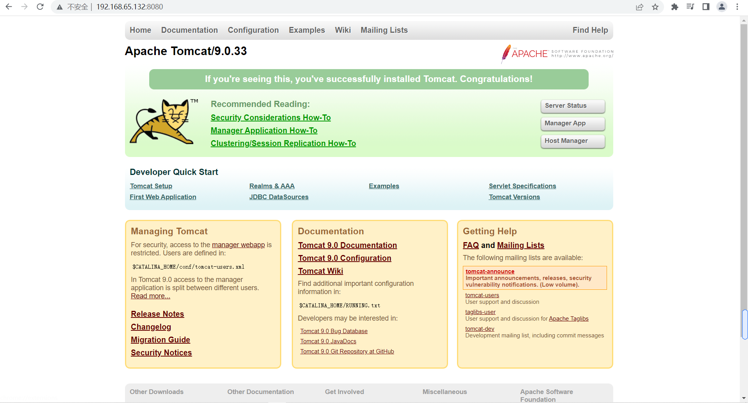
Task: Open the tomcat-announce mailing list link
Action: coord(490,271)
